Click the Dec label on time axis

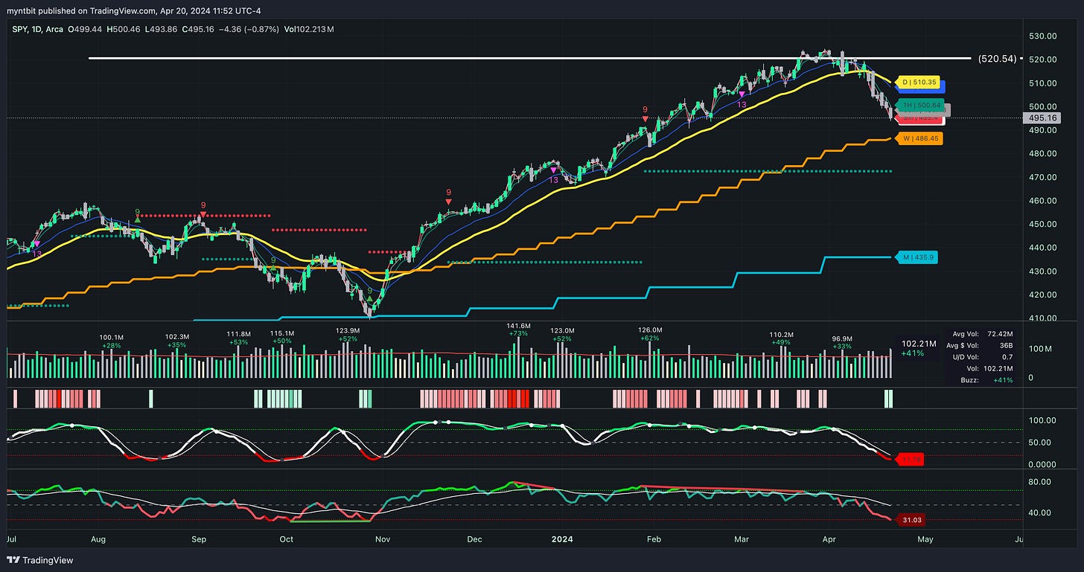click(x=474, y=538)
